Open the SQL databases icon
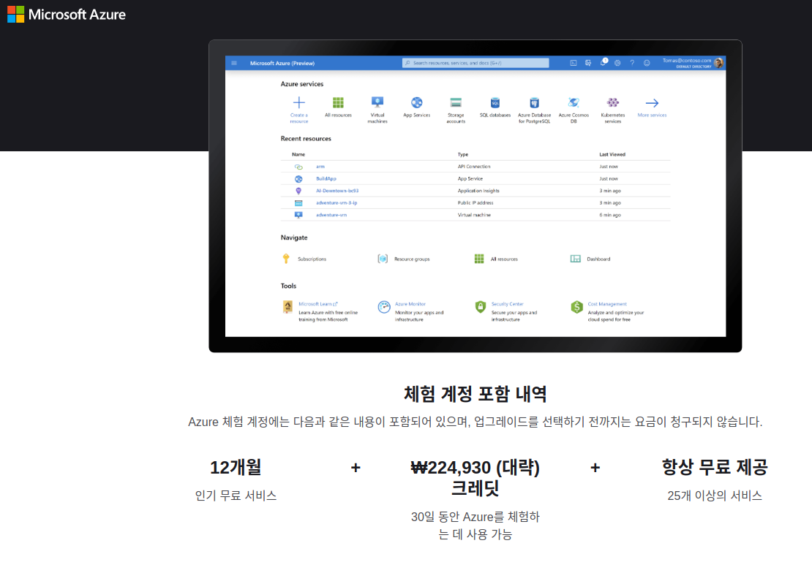This screenshot has height=573, width=812. click(495, 102)
